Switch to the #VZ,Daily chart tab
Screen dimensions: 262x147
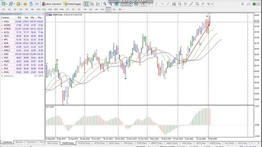tap(243, 143)
